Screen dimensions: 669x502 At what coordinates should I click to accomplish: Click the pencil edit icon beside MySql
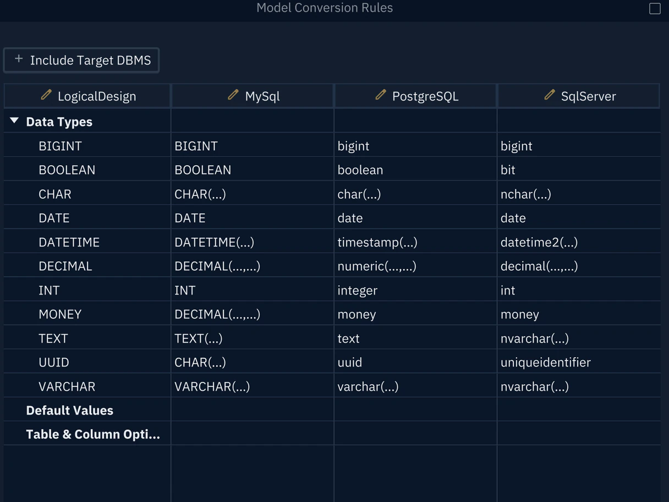[233, 95]
